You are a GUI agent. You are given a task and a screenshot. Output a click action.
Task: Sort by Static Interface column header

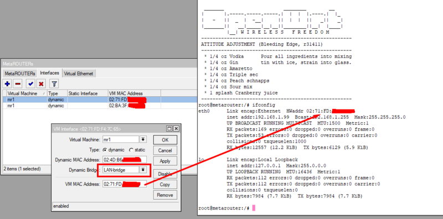[87, 93]
